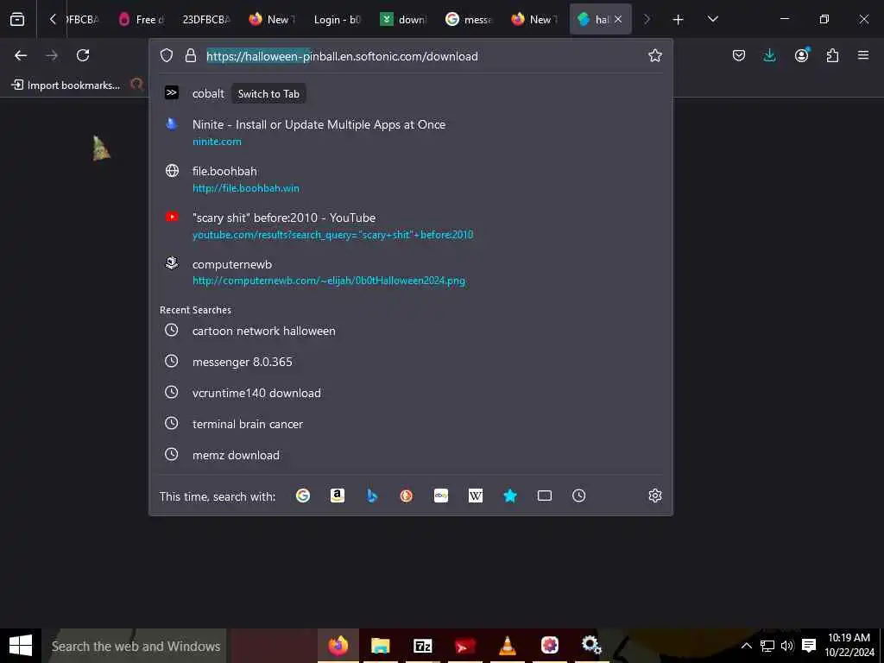The height and width of the screenshot is (663, 884).
Task: Open tracking protection shield icon
Action: coord(167,55)
